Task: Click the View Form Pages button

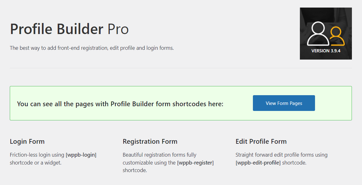Action: [x=284, y=103]
